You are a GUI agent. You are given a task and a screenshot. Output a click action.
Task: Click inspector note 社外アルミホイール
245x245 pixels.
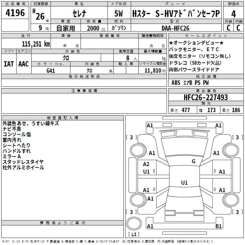[23, 167]
